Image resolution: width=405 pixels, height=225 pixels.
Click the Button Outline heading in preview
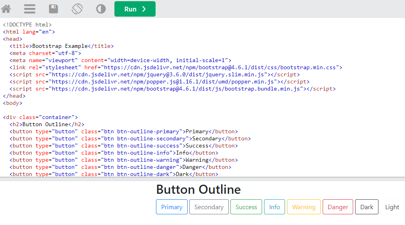pos(198,189)
